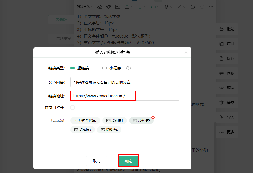The image size is (253, 173).
Task: Click 撤销 in the right sidebar
Action: click(x=227, y=29)
